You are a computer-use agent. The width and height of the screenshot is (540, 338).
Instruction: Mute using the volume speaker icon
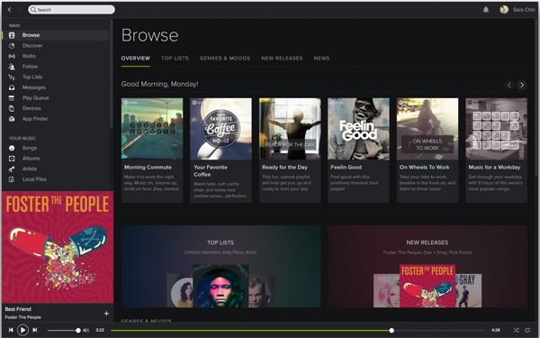click(x=85, y=331)
